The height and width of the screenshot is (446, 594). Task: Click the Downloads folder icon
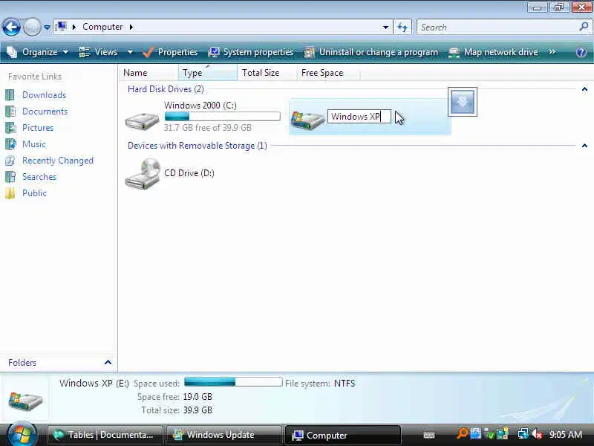tap(10, 95)
